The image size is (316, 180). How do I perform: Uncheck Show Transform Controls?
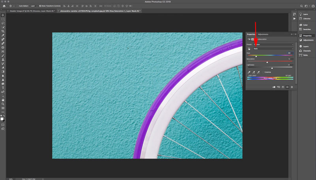click(x=39, y=6)
